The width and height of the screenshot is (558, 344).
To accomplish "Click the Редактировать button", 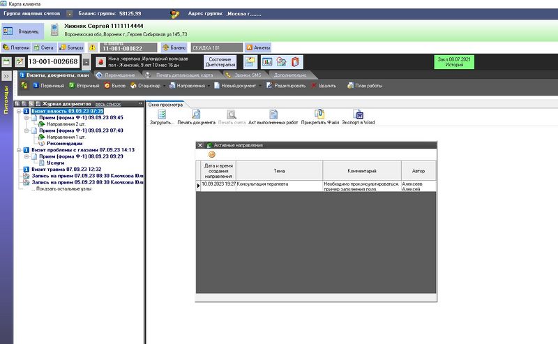I will click(x=285, y=86).
